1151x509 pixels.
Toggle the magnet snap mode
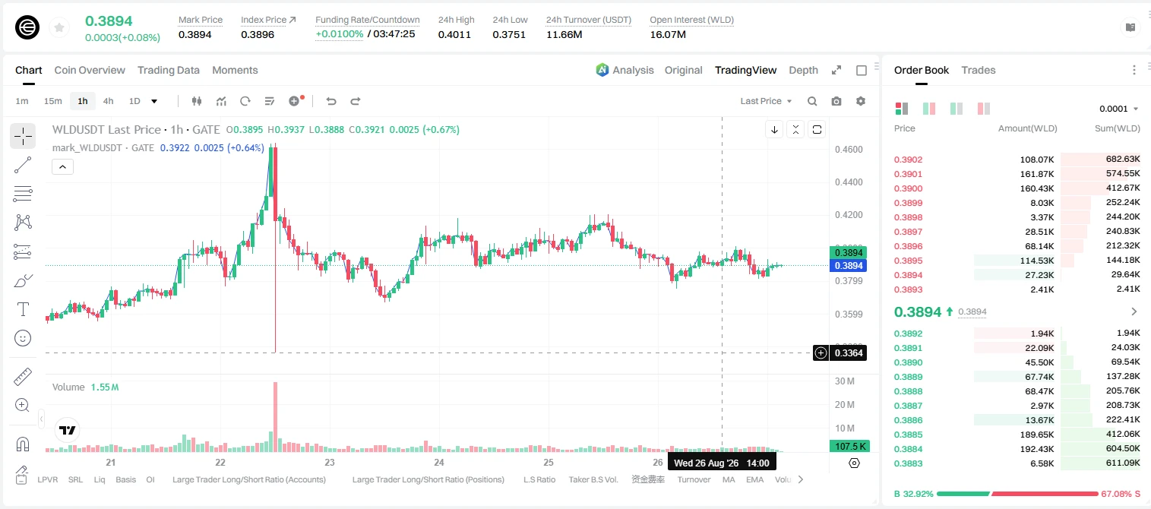(x=23, y=444)
